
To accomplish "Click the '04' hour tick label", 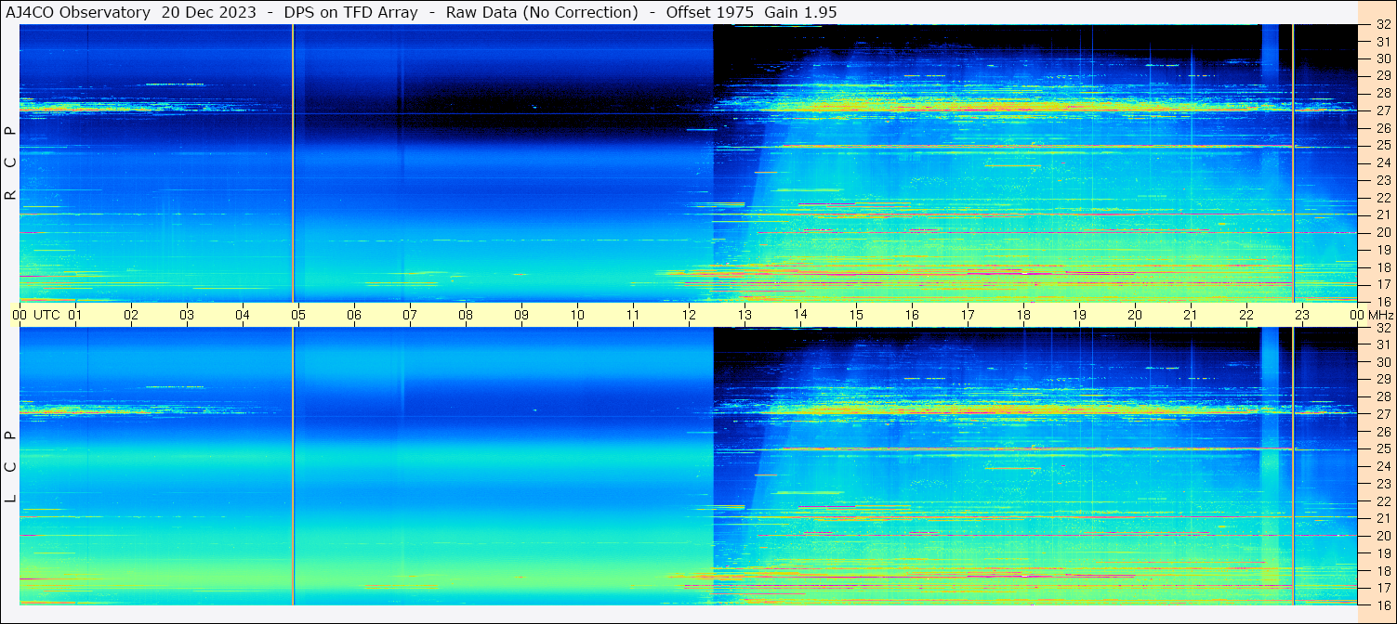I will point(243,315).
